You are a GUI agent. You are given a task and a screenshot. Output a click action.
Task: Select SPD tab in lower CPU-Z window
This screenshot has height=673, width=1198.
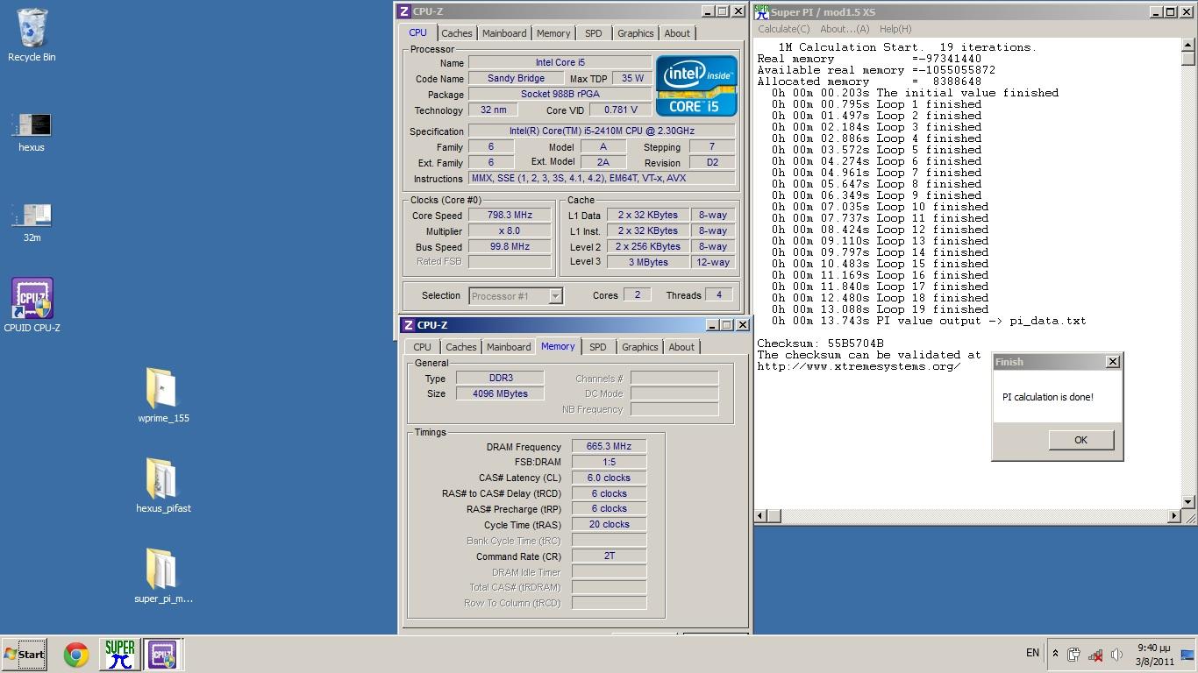tap(598, 347)
